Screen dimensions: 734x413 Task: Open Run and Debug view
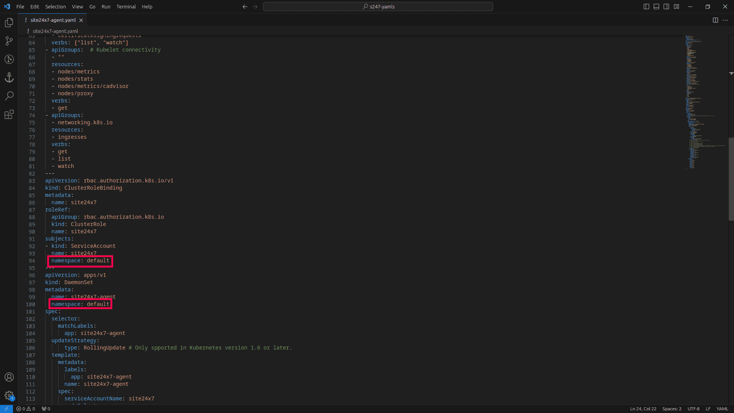9,59
